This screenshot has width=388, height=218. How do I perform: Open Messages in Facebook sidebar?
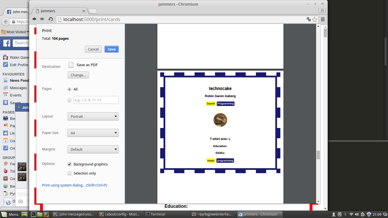pos(18,88)
